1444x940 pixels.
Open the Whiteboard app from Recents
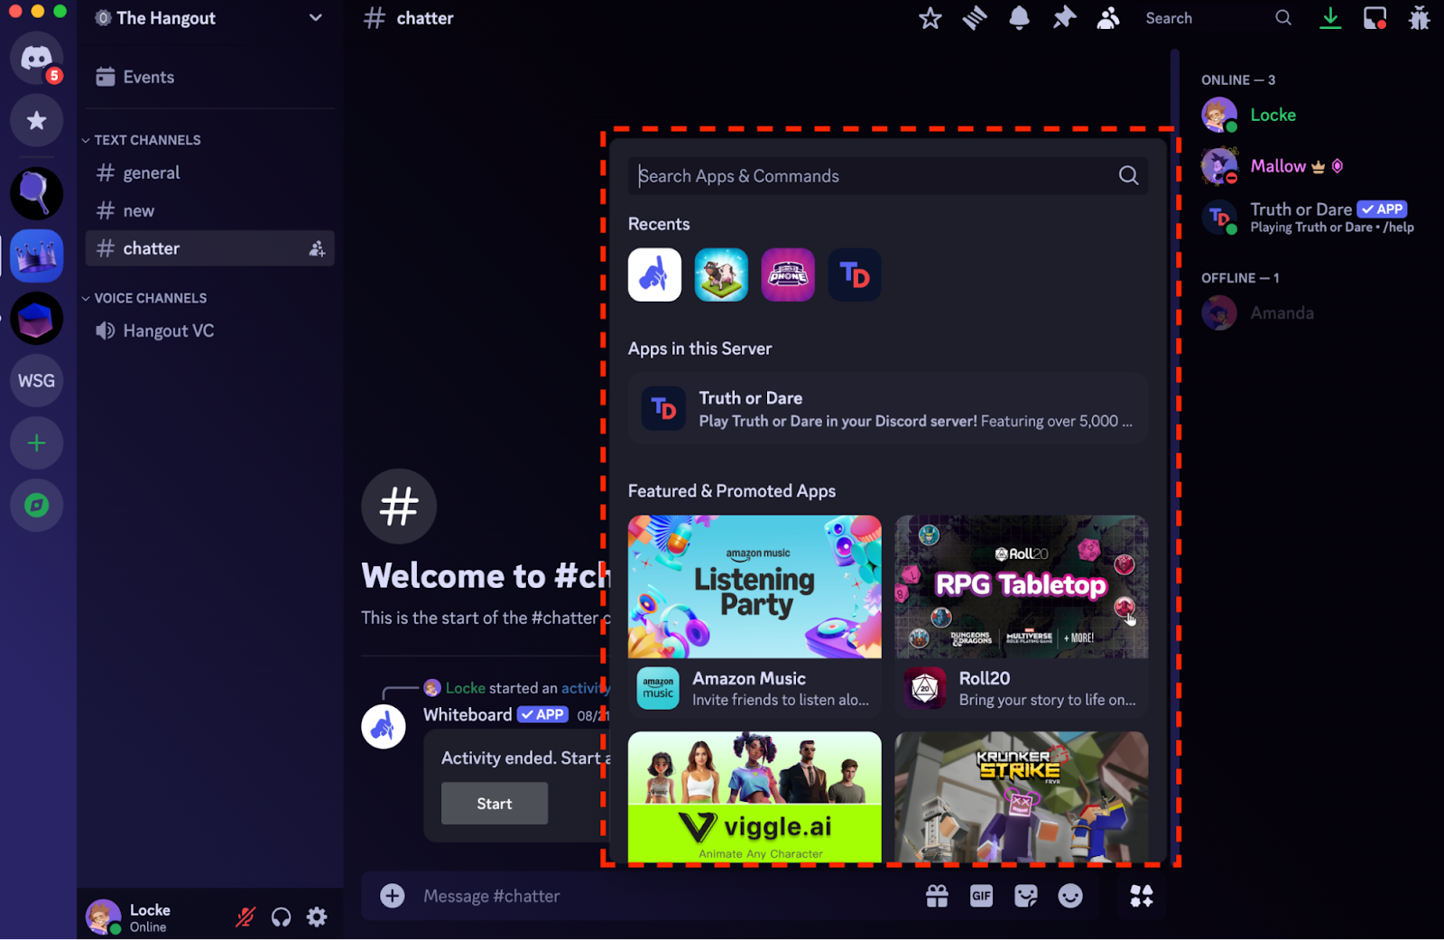(x=653, y=275)
